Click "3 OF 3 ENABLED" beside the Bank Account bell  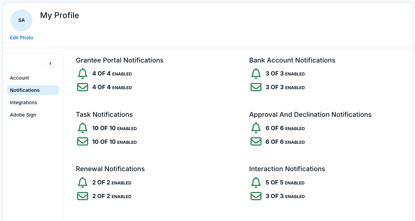click(x=285, y=74)
